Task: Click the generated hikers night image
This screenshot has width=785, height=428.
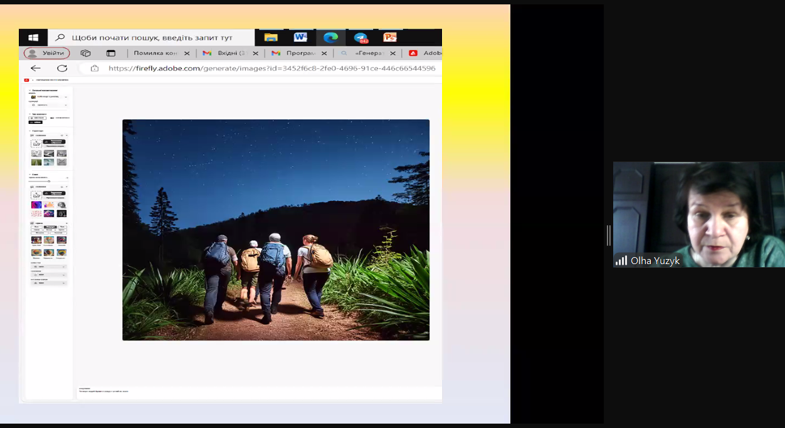Action: click(276, 230)
